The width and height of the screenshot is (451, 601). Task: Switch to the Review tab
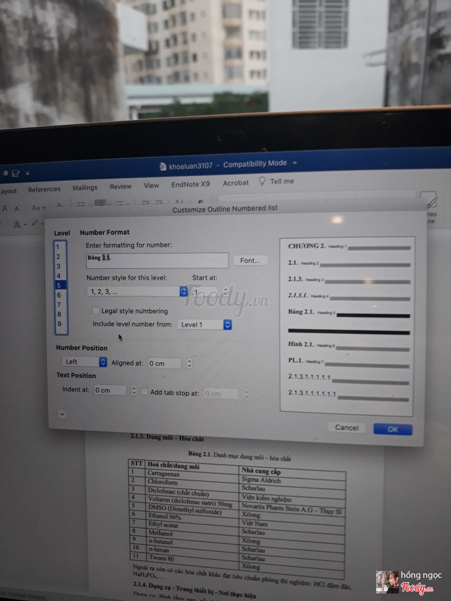tap(121, 187)
